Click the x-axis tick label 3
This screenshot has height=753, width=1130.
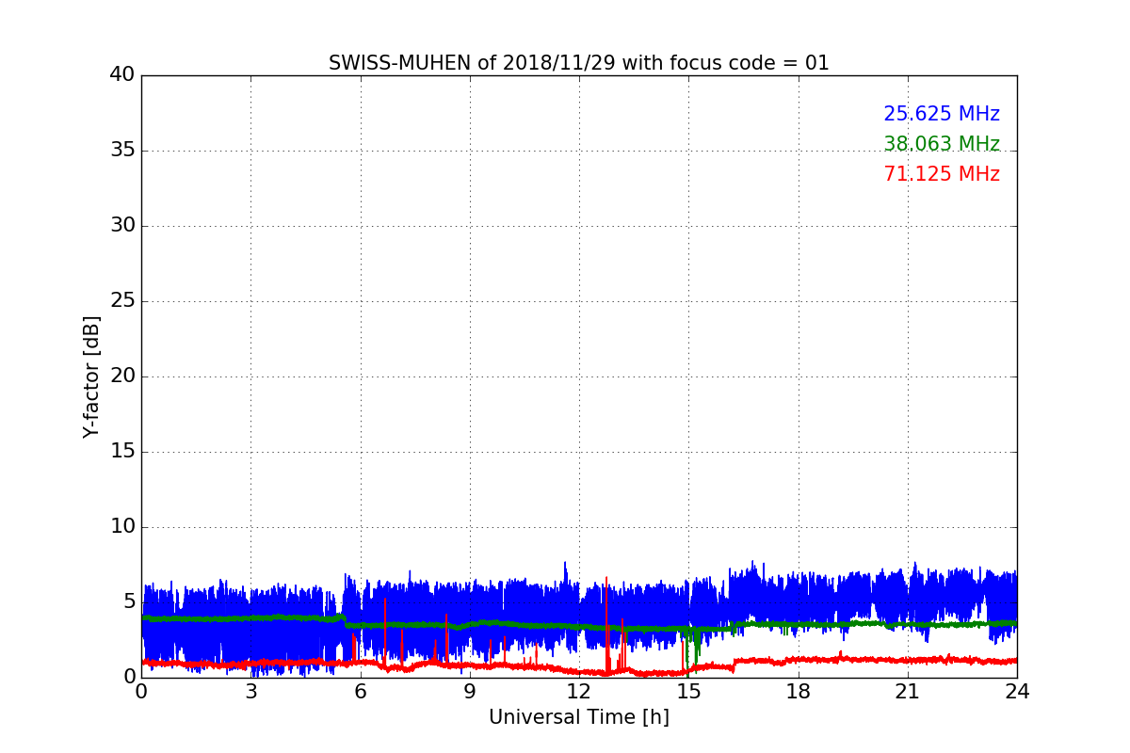250,692
